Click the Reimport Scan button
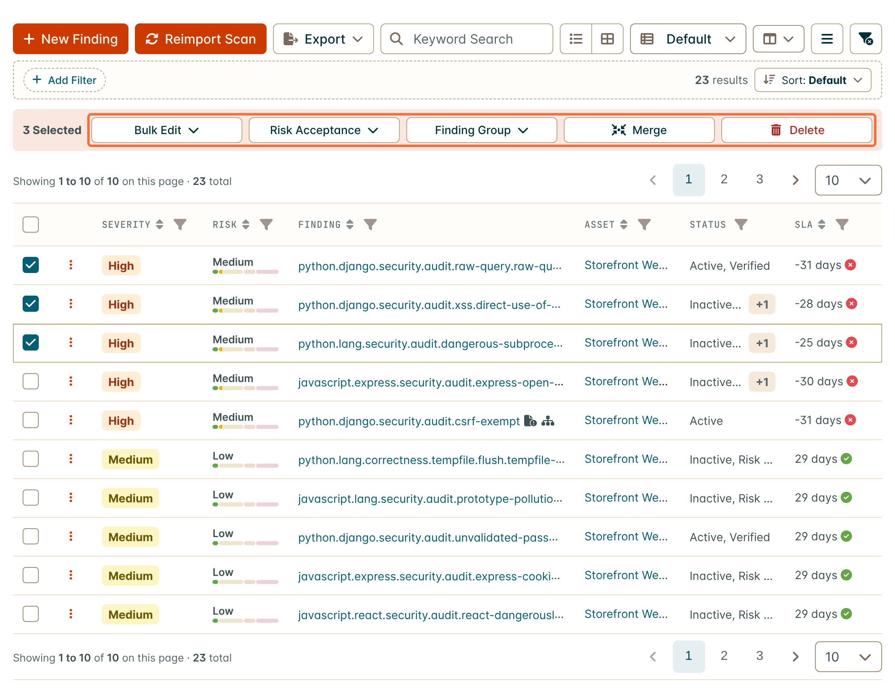This screenshot has height=693, width=895. [200, 39]
